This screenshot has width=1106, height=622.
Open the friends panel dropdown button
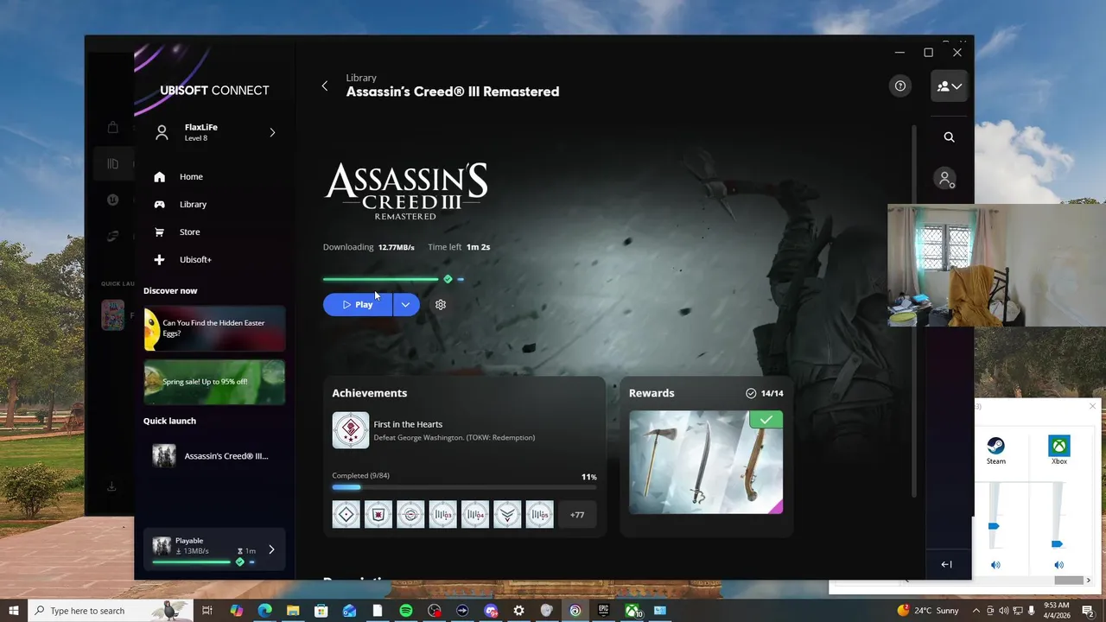(949, 86)
